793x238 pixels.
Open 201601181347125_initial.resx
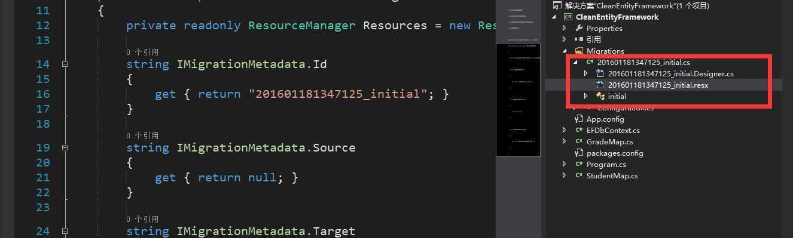click(658, 85)
